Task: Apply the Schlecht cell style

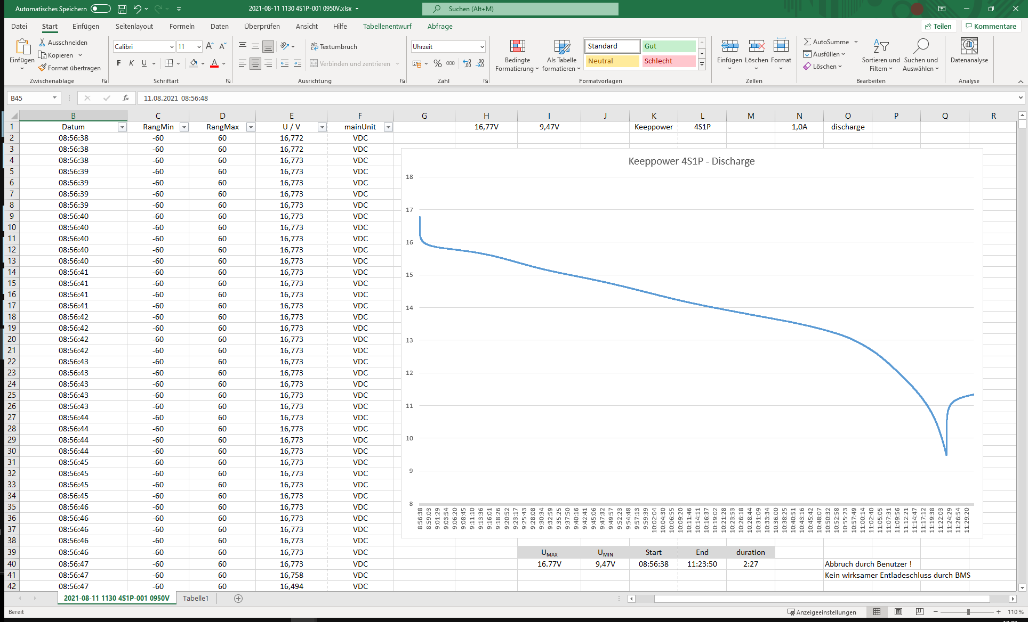Action: pos(669,61)
